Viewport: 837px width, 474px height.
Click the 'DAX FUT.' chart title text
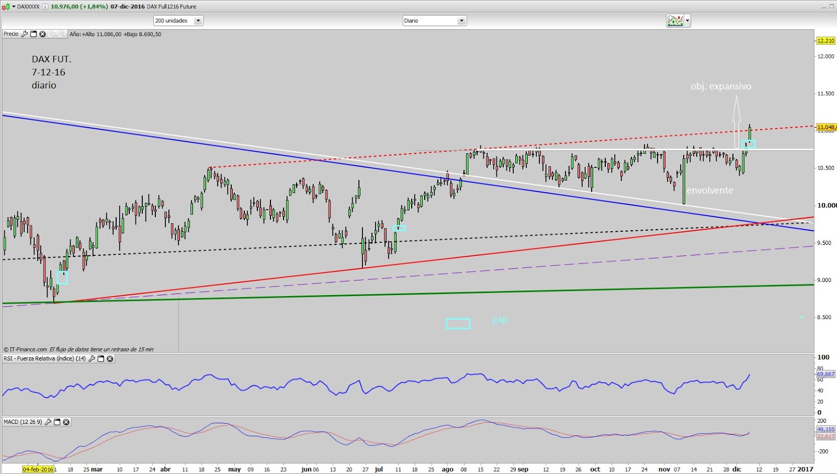click(x=51, y=59)
